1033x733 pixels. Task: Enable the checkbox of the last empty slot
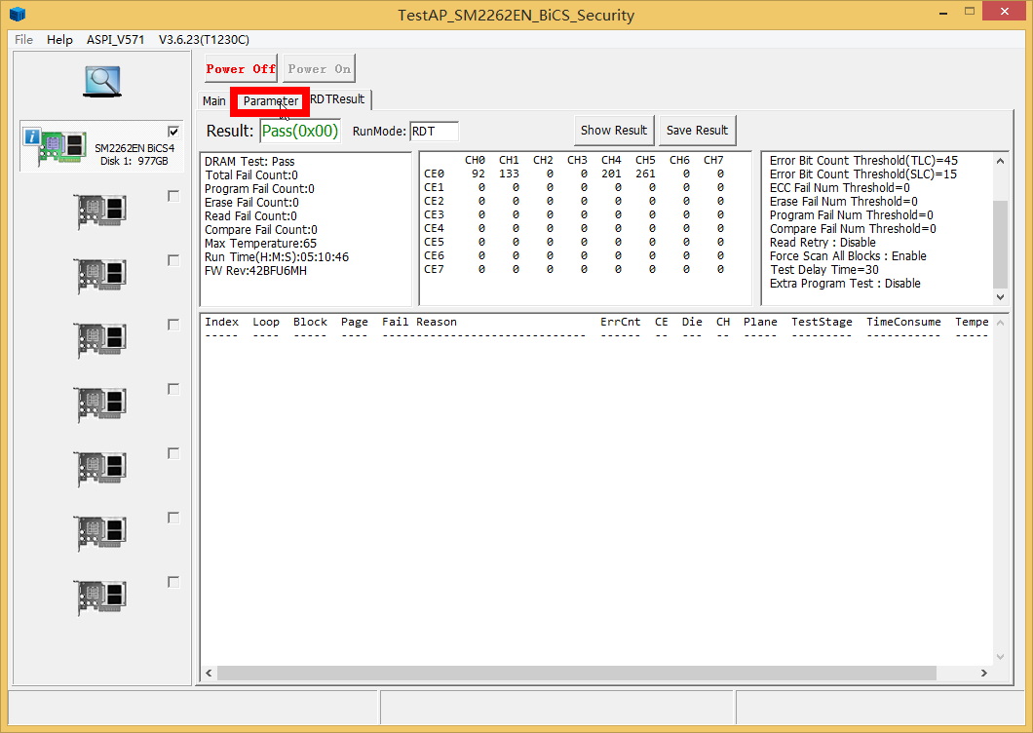[173, 582]
